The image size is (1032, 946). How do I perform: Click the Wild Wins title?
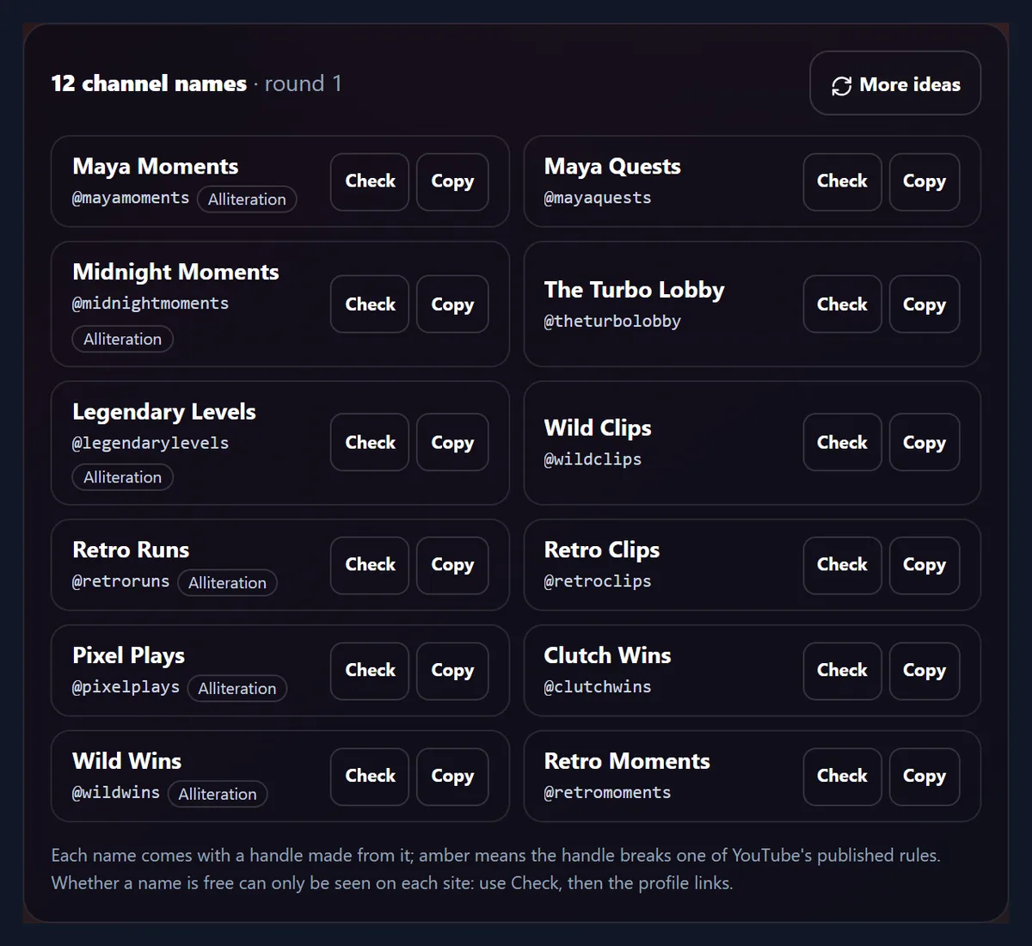127,762
